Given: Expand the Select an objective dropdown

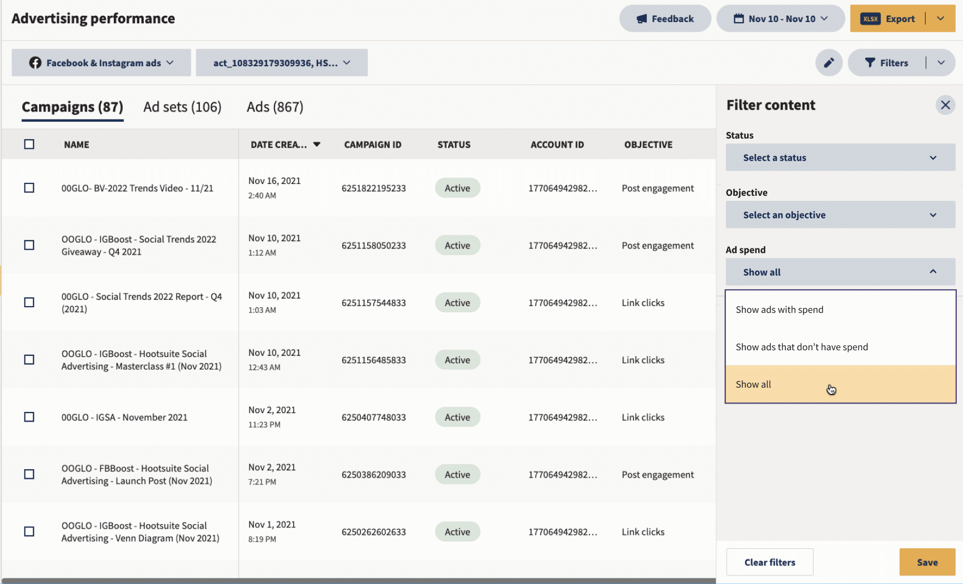Looking at the screenshot, I should point(840,215).
